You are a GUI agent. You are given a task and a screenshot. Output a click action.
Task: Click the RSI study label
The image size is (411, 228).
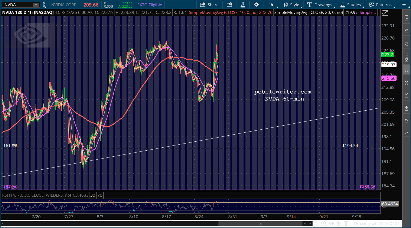click(36, 195)
